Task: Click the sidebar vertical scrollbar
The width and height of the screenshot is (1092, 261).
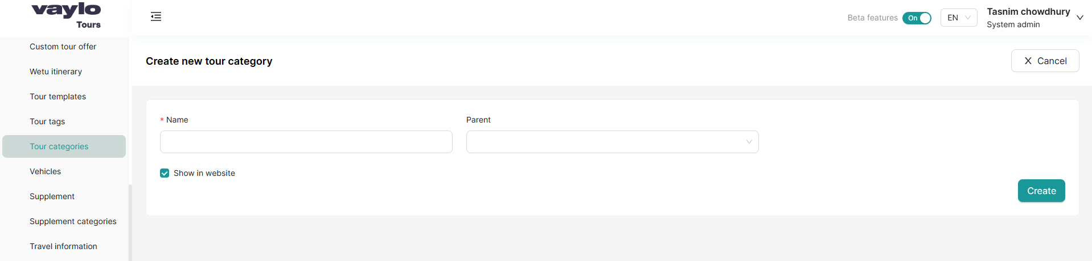Action: point(130,221)
